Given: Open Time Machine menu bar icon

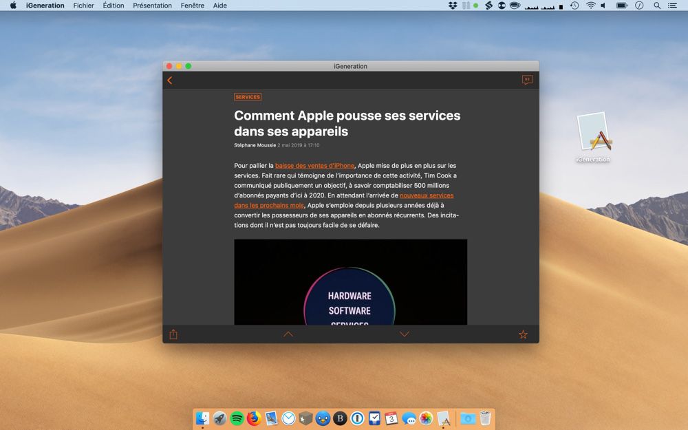Looking at the screenshot, I should pyautogui.click(x=574, y=6).
